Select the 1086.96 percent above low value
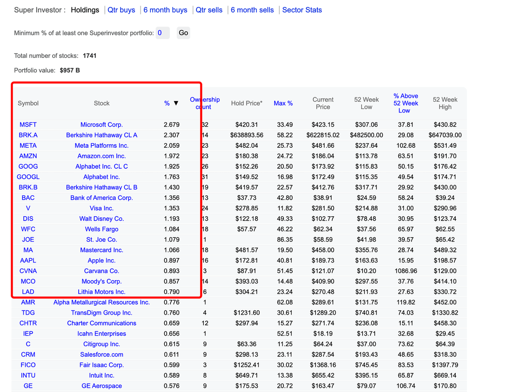 coord(405,271)
